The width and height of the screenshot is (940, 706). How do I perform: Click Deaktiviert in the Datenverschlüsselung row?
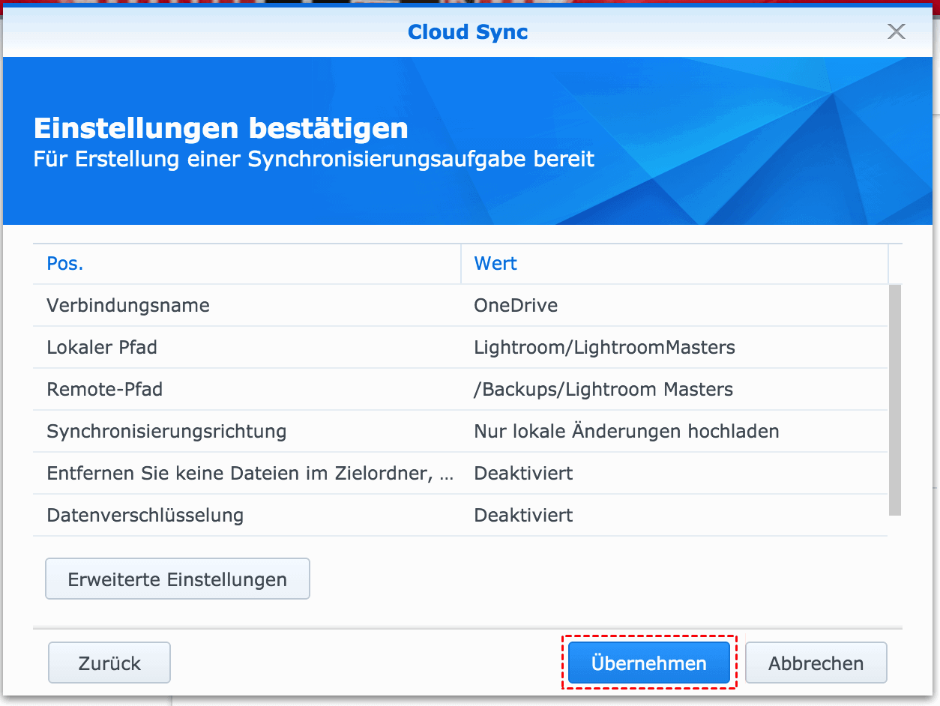(523, 516)
